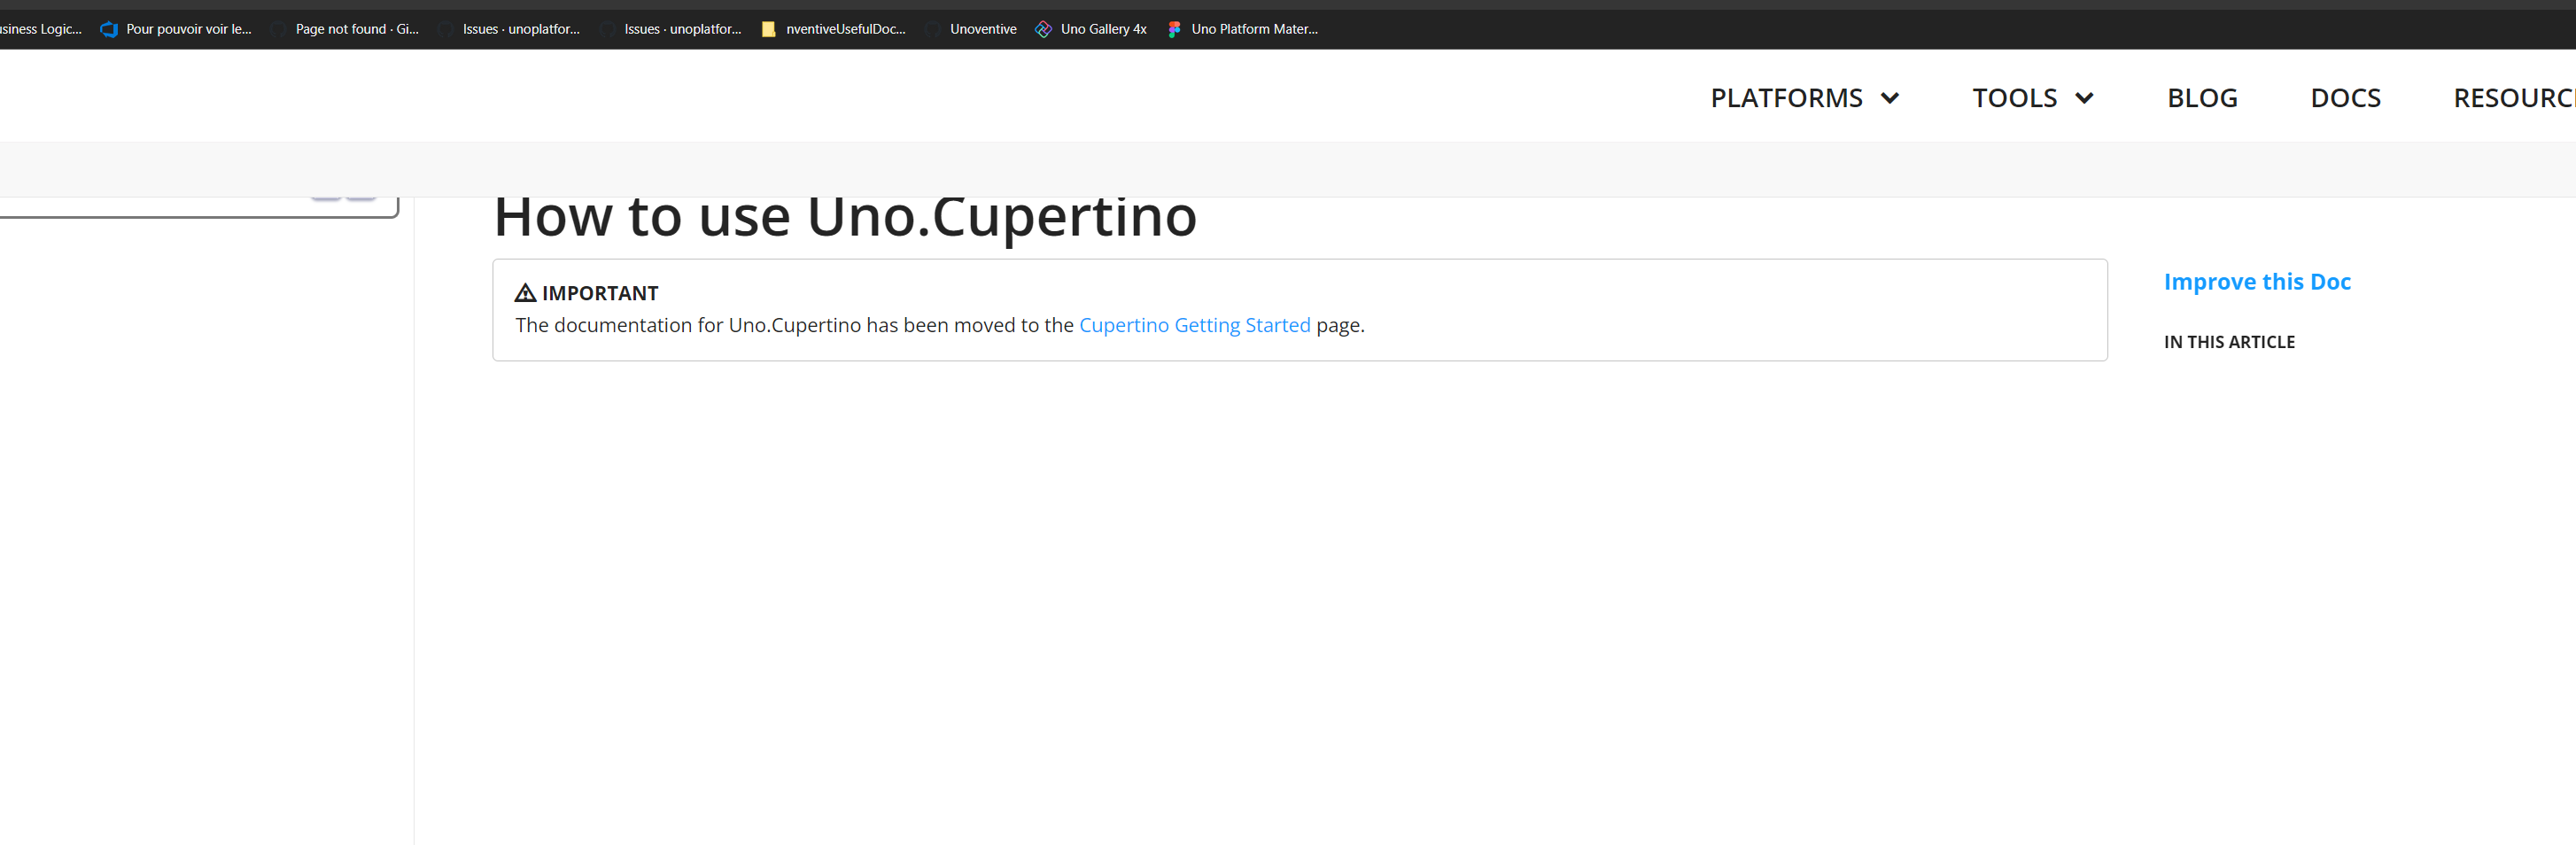Viewport: 2576px width, 845px height.
Task: Open the BLOG menu item
Action: point(2202,97)
